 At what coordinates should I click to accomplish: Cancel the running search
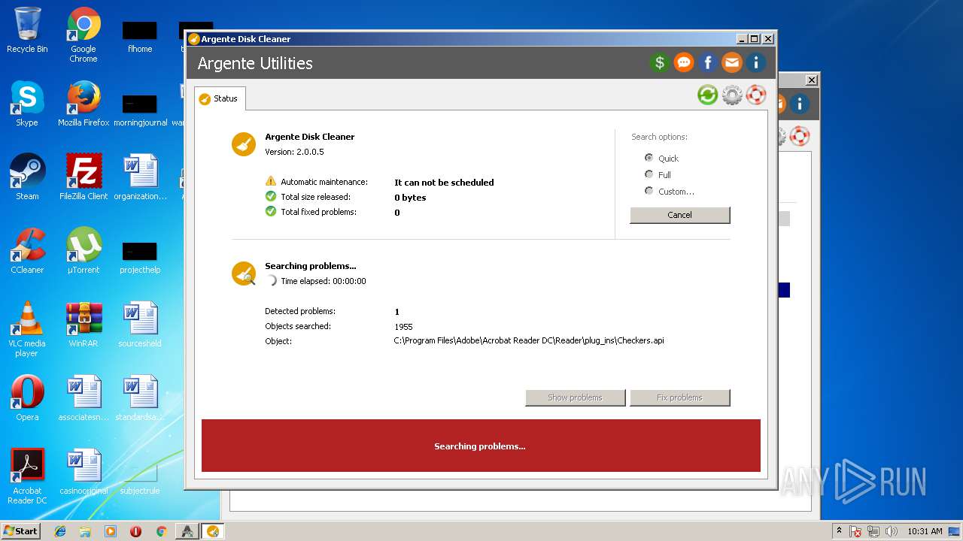pyautogui.click(x=679, y=215)
